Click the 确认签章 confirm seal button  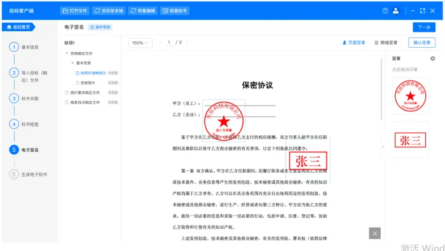click(421, 43)
